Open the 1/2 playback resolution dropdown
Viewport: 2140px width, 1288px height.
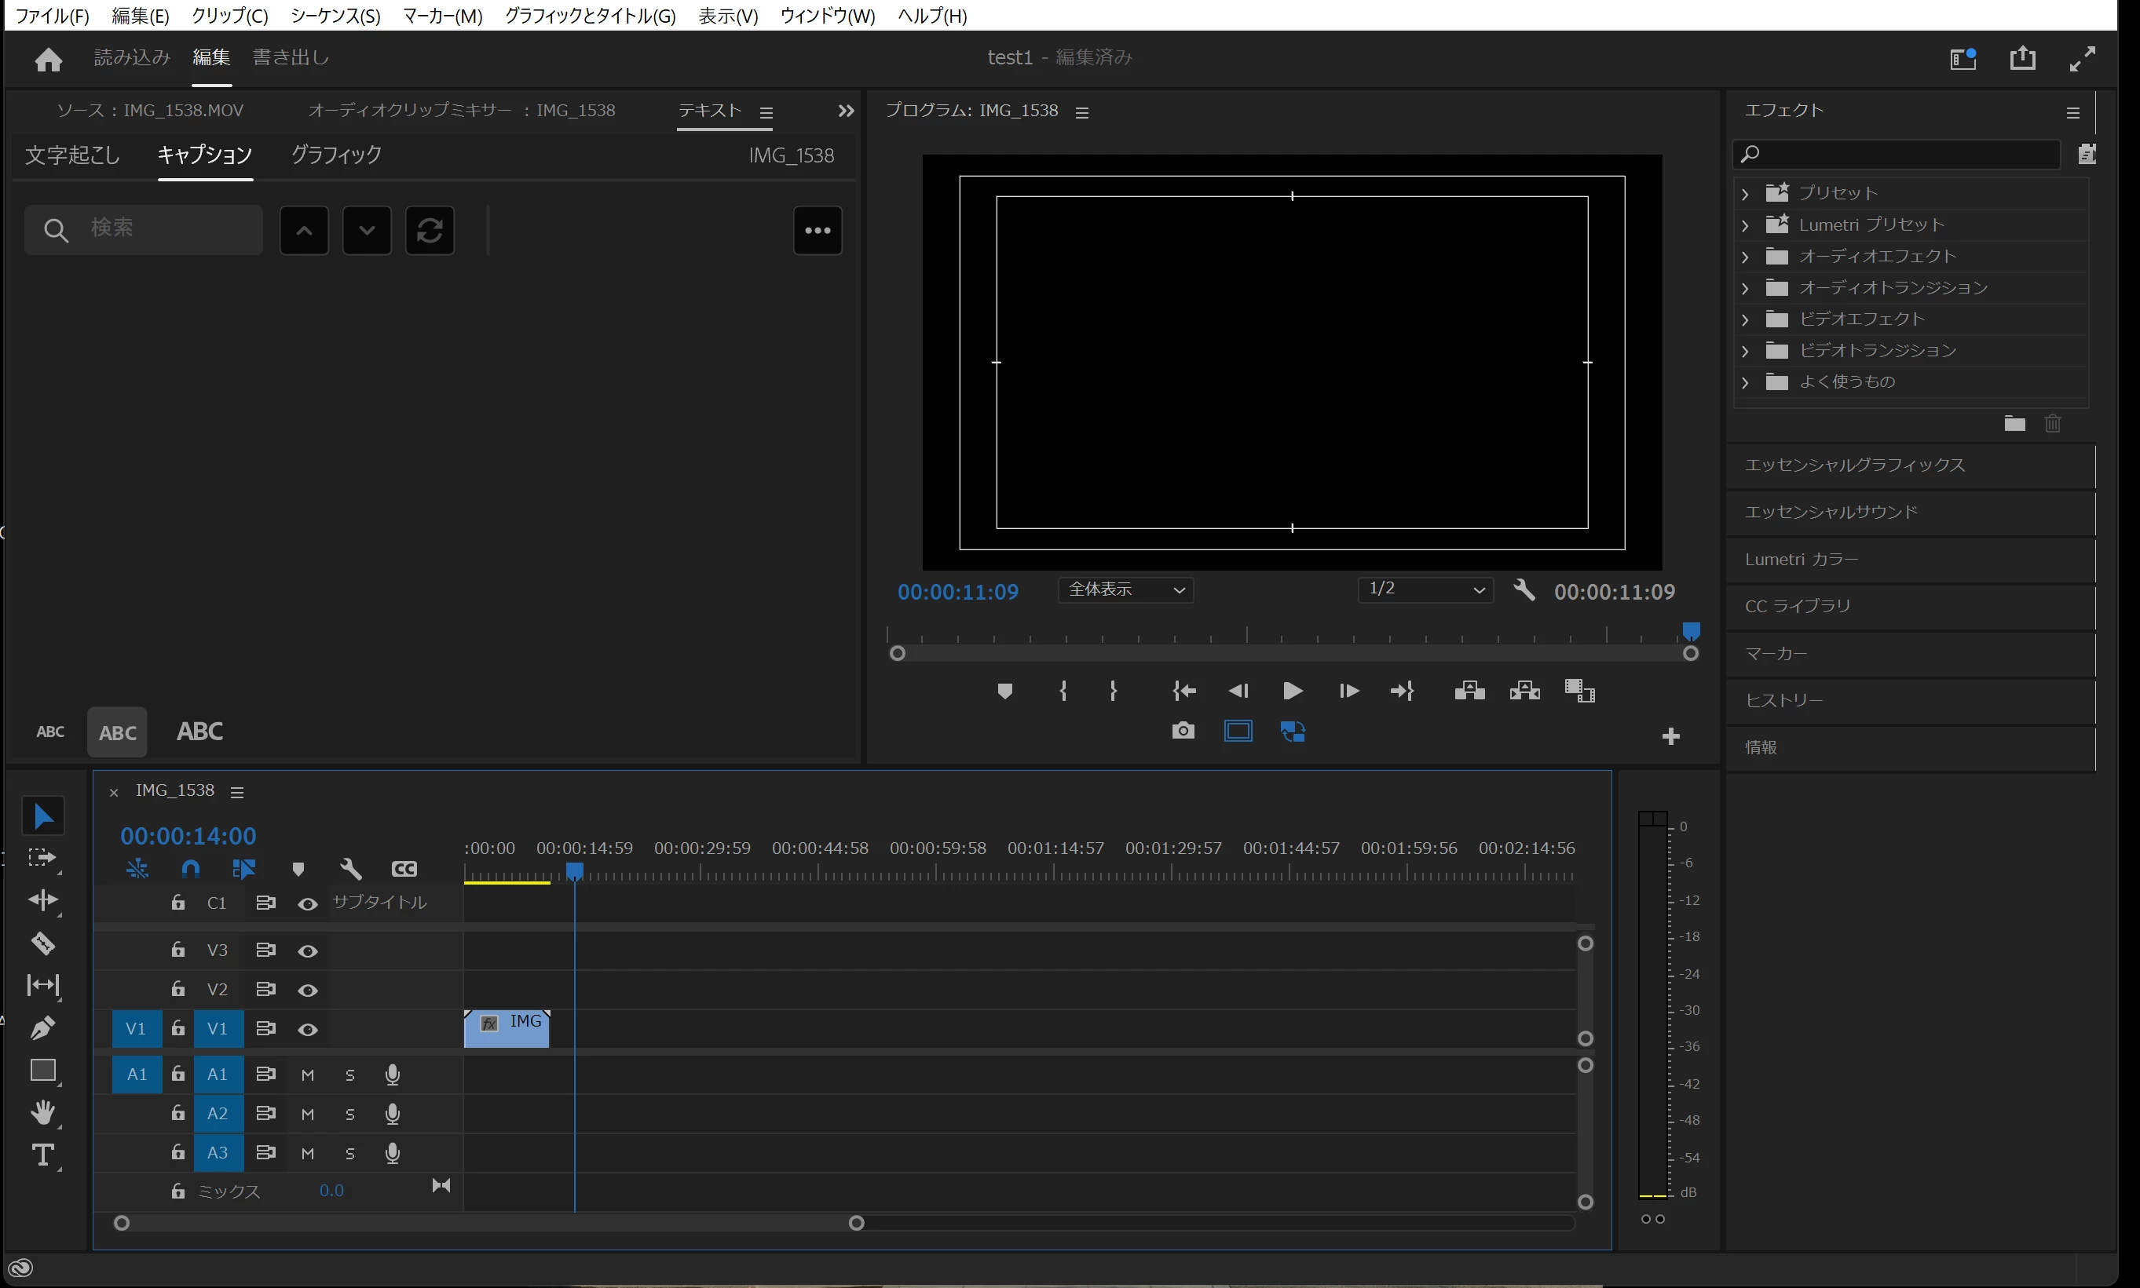[1425, 590]
